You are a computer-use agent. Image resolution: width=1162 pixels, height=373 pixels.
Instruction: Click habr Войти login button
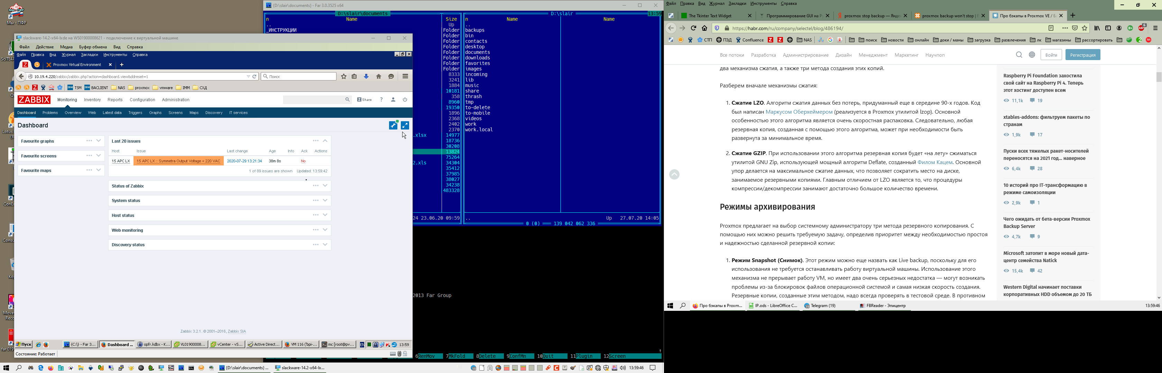1051,55
